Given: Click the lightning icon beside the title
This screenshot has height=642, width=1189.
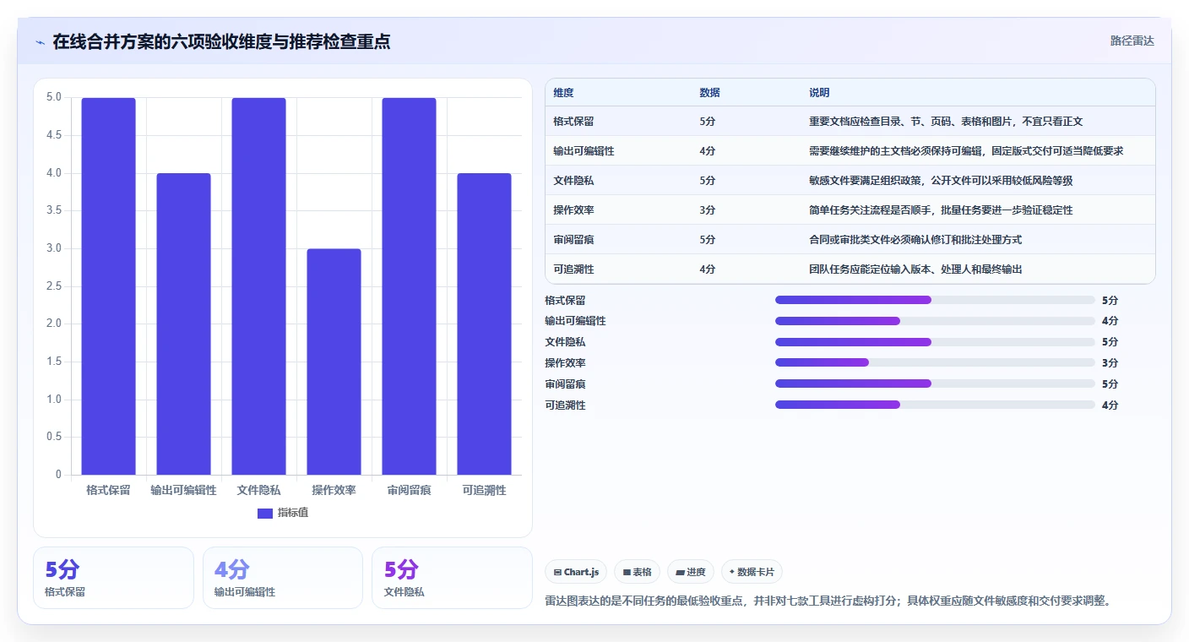Looking at the screenshot, I should pyautogui.click(x=41, y=41).
